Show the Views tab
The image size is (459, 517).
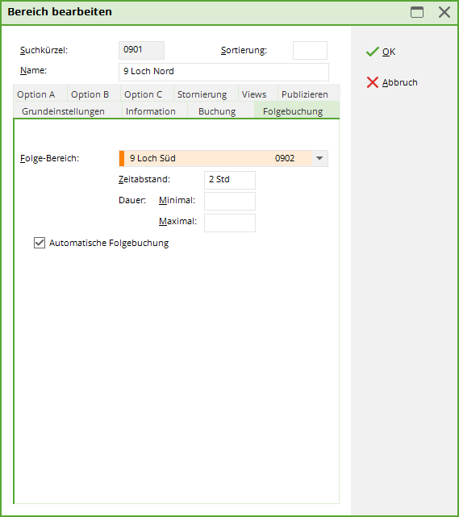(254, 94)
